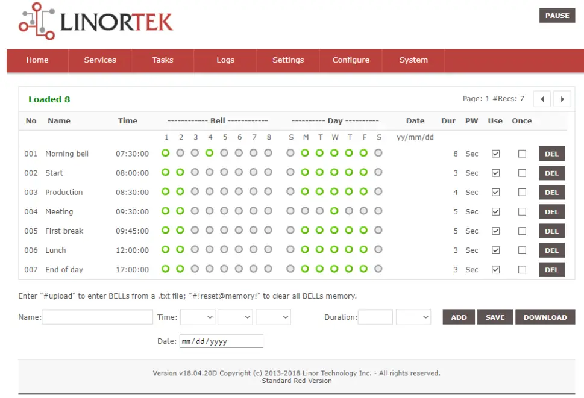The height and width of the screenshot is (398, 584).
Task: Go to the next page using the arrow
Action: pos(562,99)
